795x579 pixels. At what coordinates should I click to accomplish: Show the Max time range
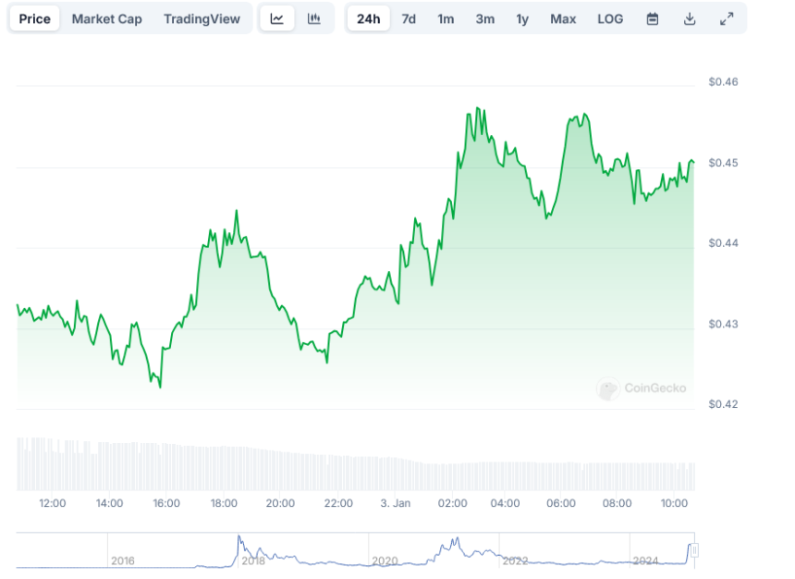[563, 18]
